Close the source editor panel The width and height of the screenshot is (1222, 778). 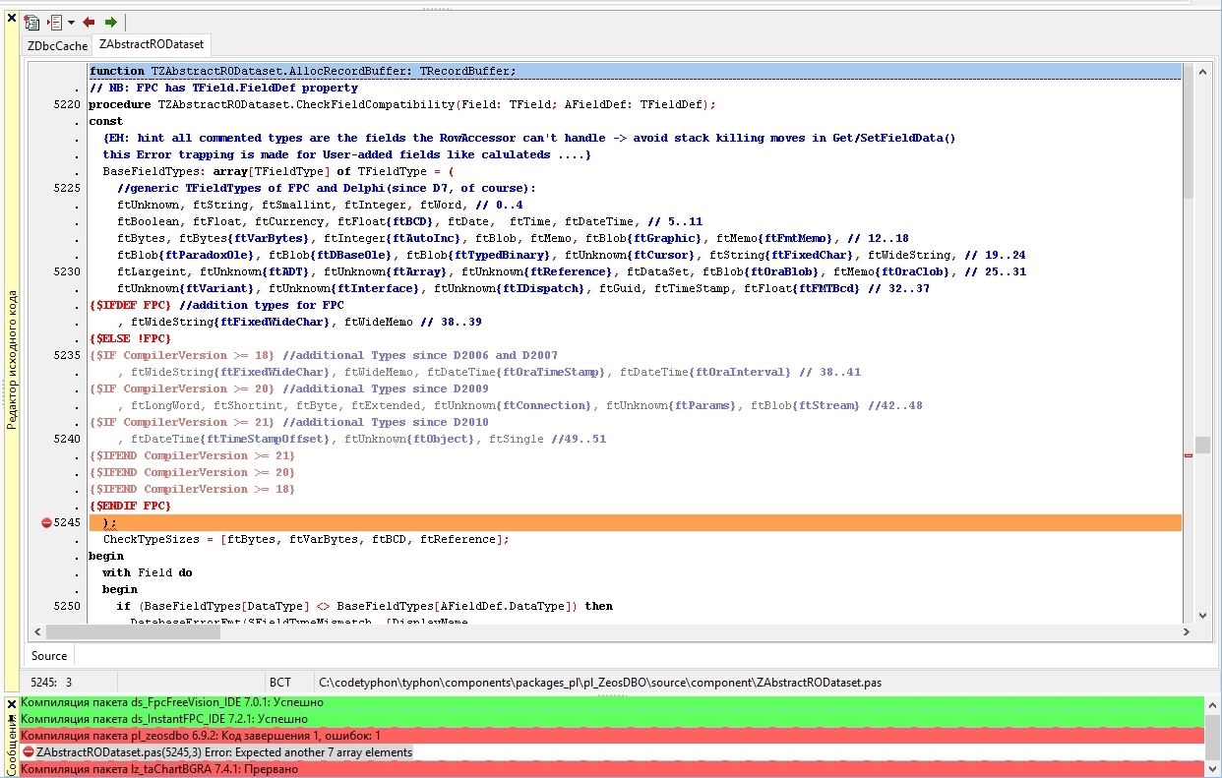click(12, 19)
